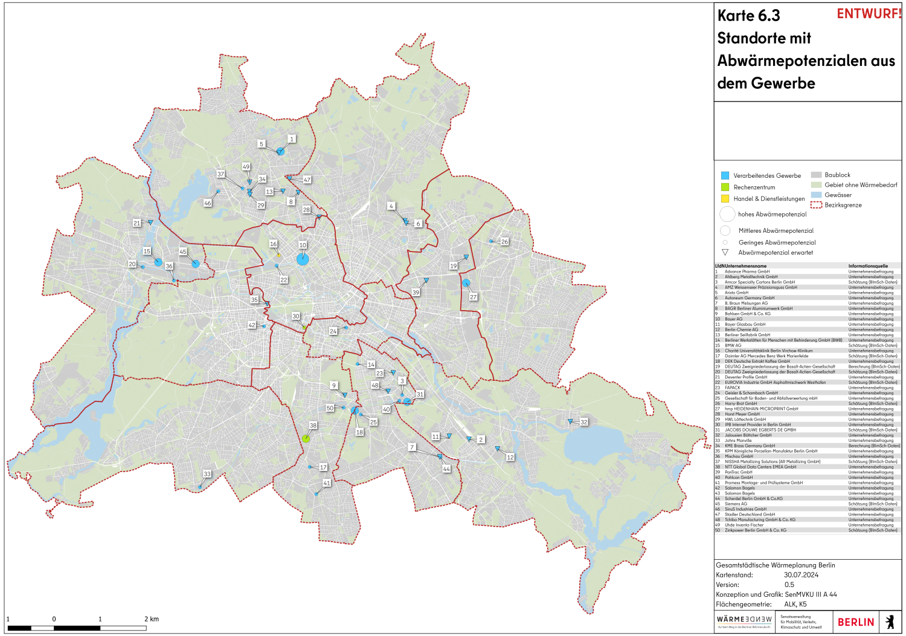Click the number label 5 on the map

tap(262, 144)
